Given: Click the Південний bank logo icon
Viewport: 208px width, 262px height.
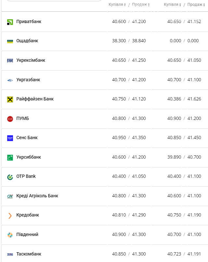Looking at the screenshot, I should [x=10, y=235].
